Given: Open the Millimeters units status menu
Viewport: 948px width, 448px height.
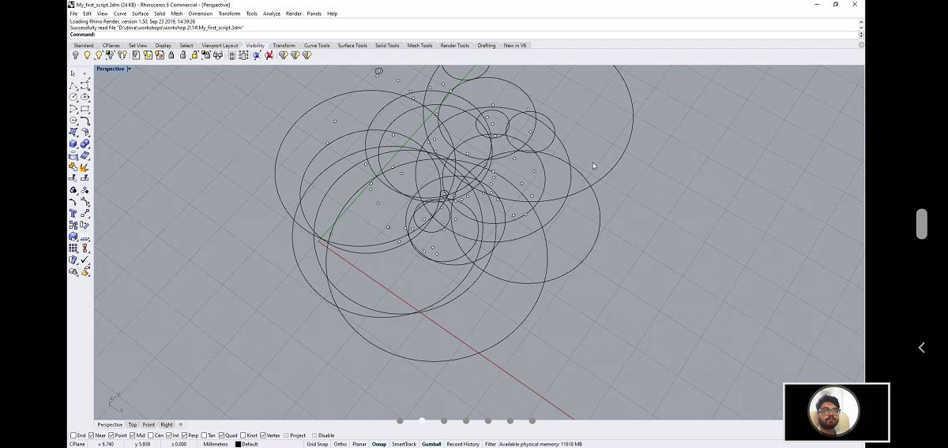Looking at the screenshot, I should (x=216, y=444).
